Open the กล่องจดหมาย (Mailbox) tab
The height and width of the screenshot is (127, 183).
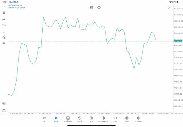point(103,119)
